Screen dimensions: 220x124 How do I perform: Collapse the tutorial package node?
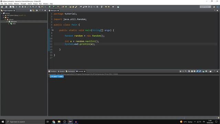coord(5,20)
